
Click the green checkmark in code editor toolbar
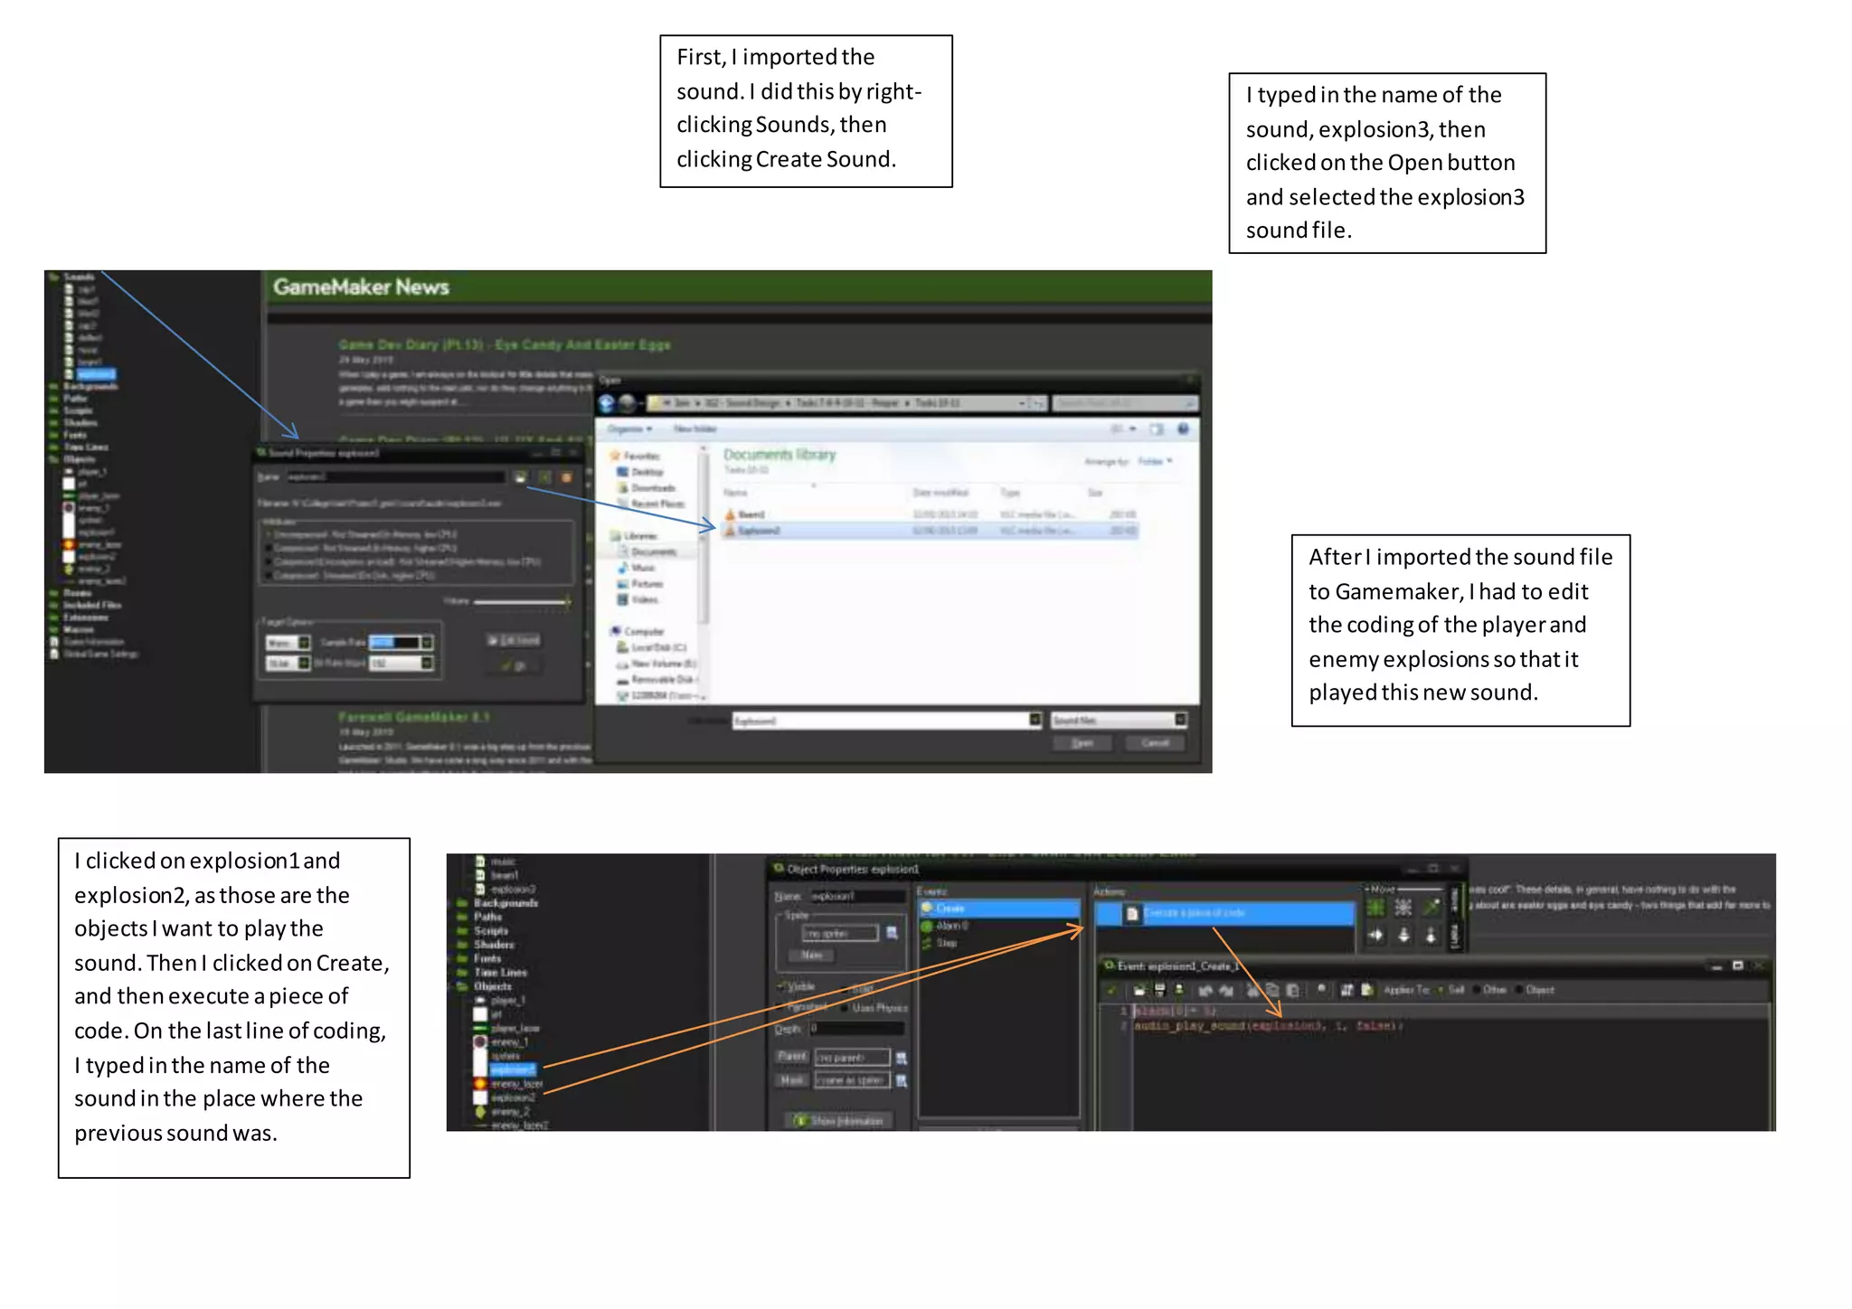(1111, 990)
